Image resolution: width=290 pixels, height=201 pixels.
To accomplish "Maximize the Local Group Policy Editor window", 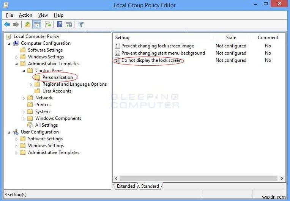I will 266,4.
